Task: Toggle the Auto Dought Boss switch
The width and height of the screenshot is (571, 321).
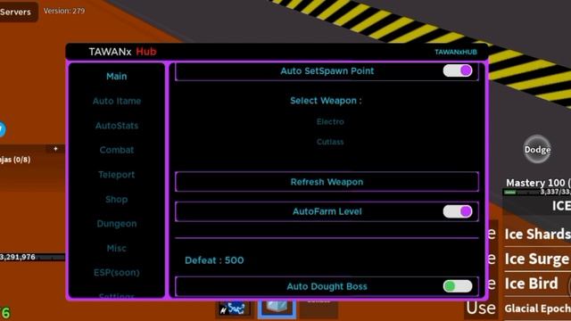Action: (x=458, y=286)
